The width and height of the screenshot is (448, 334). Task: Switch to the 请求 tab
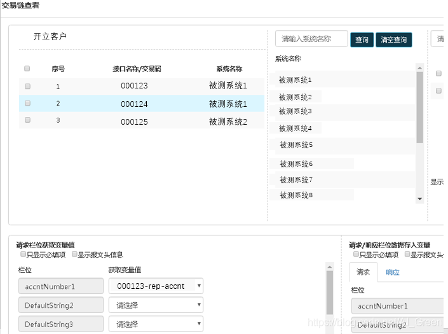pyautogui.click(x=363, y=272)
